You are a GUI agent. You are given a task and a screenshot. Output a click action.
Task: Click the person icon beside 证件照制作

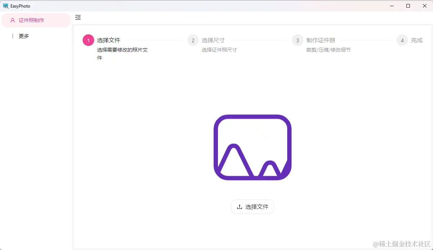13,20
